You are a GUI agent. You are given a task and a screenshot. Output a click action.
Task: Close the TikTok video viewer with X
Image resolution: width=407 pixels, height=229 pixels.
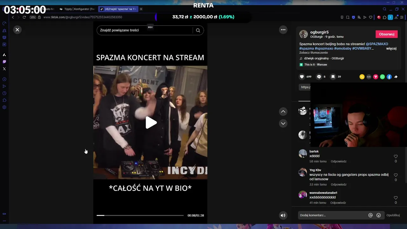pyautogui.click(x=17, y=30)
